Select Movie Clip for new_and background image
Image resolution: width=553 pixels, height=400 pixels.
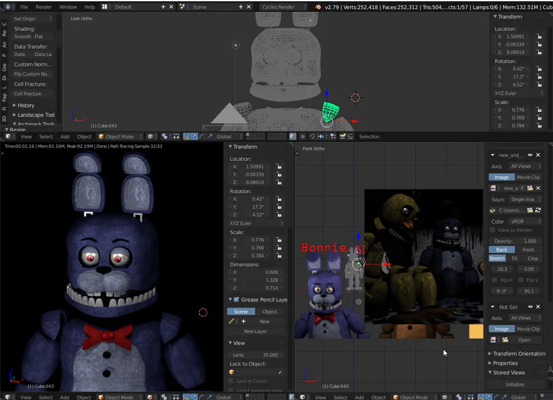coord(528,177)
